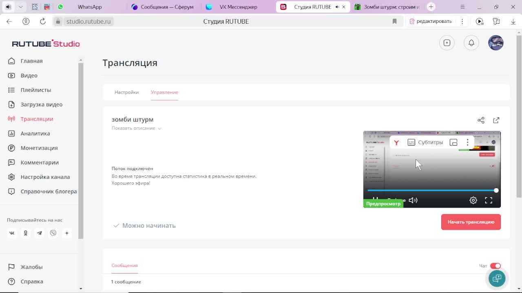
Task: Open the menu beside редактировать
Action: pyautogui.click(x=462, y=22)
